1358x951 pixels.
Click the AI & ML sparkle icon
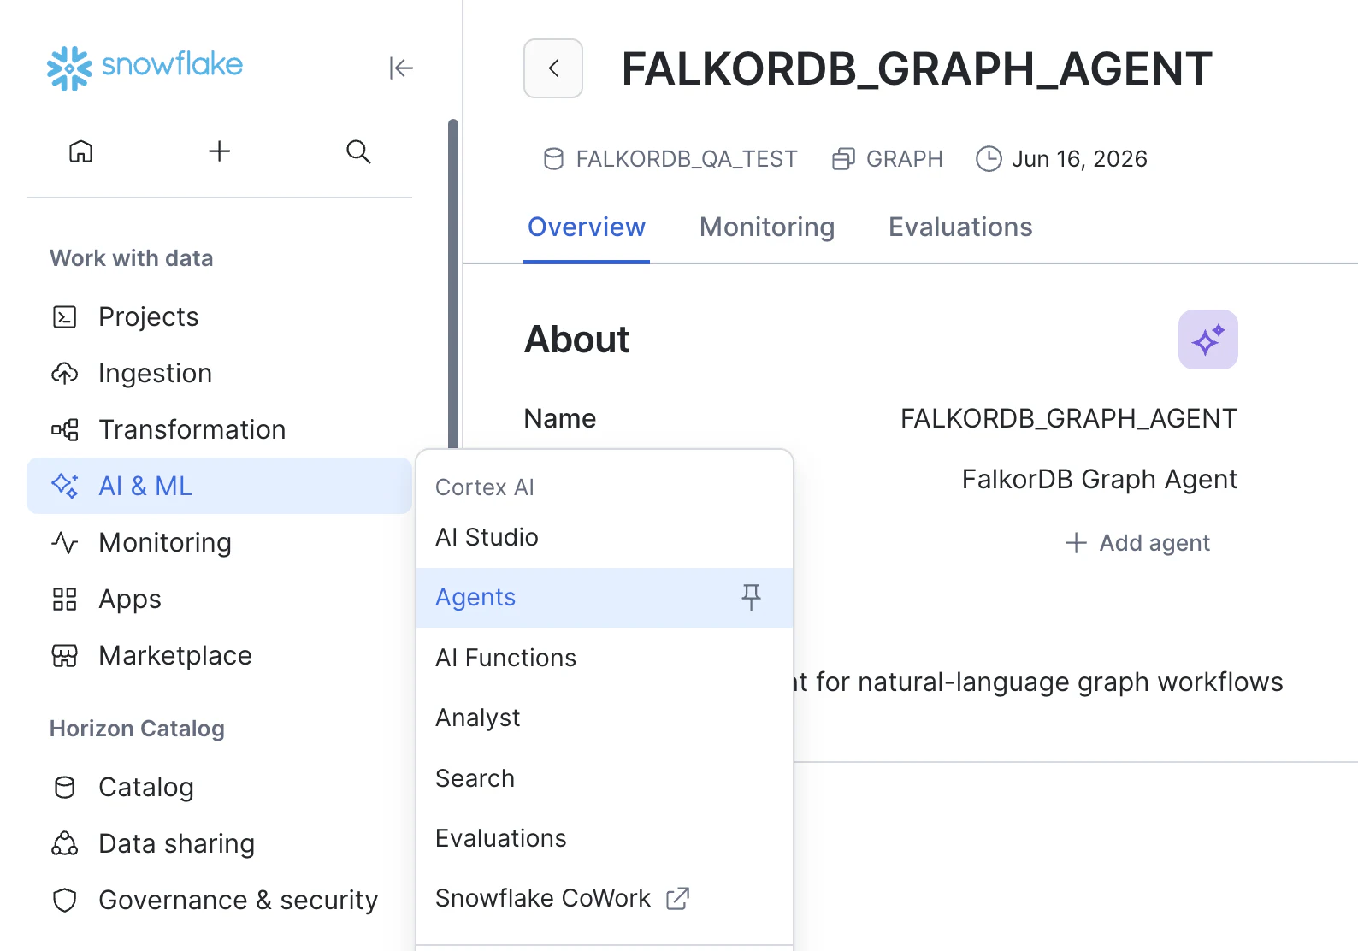pos(65,486)
